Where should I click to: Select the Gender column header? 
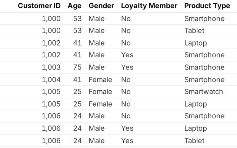pyautogui.click(x=101, y=6)
